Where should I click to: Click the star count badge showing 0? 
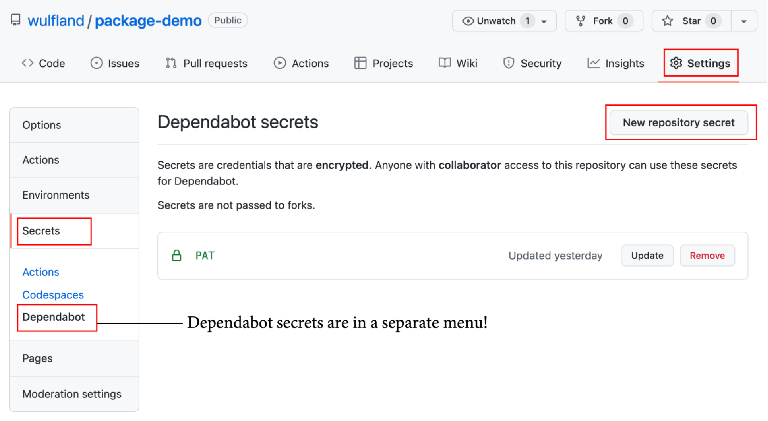coord(713,21)
